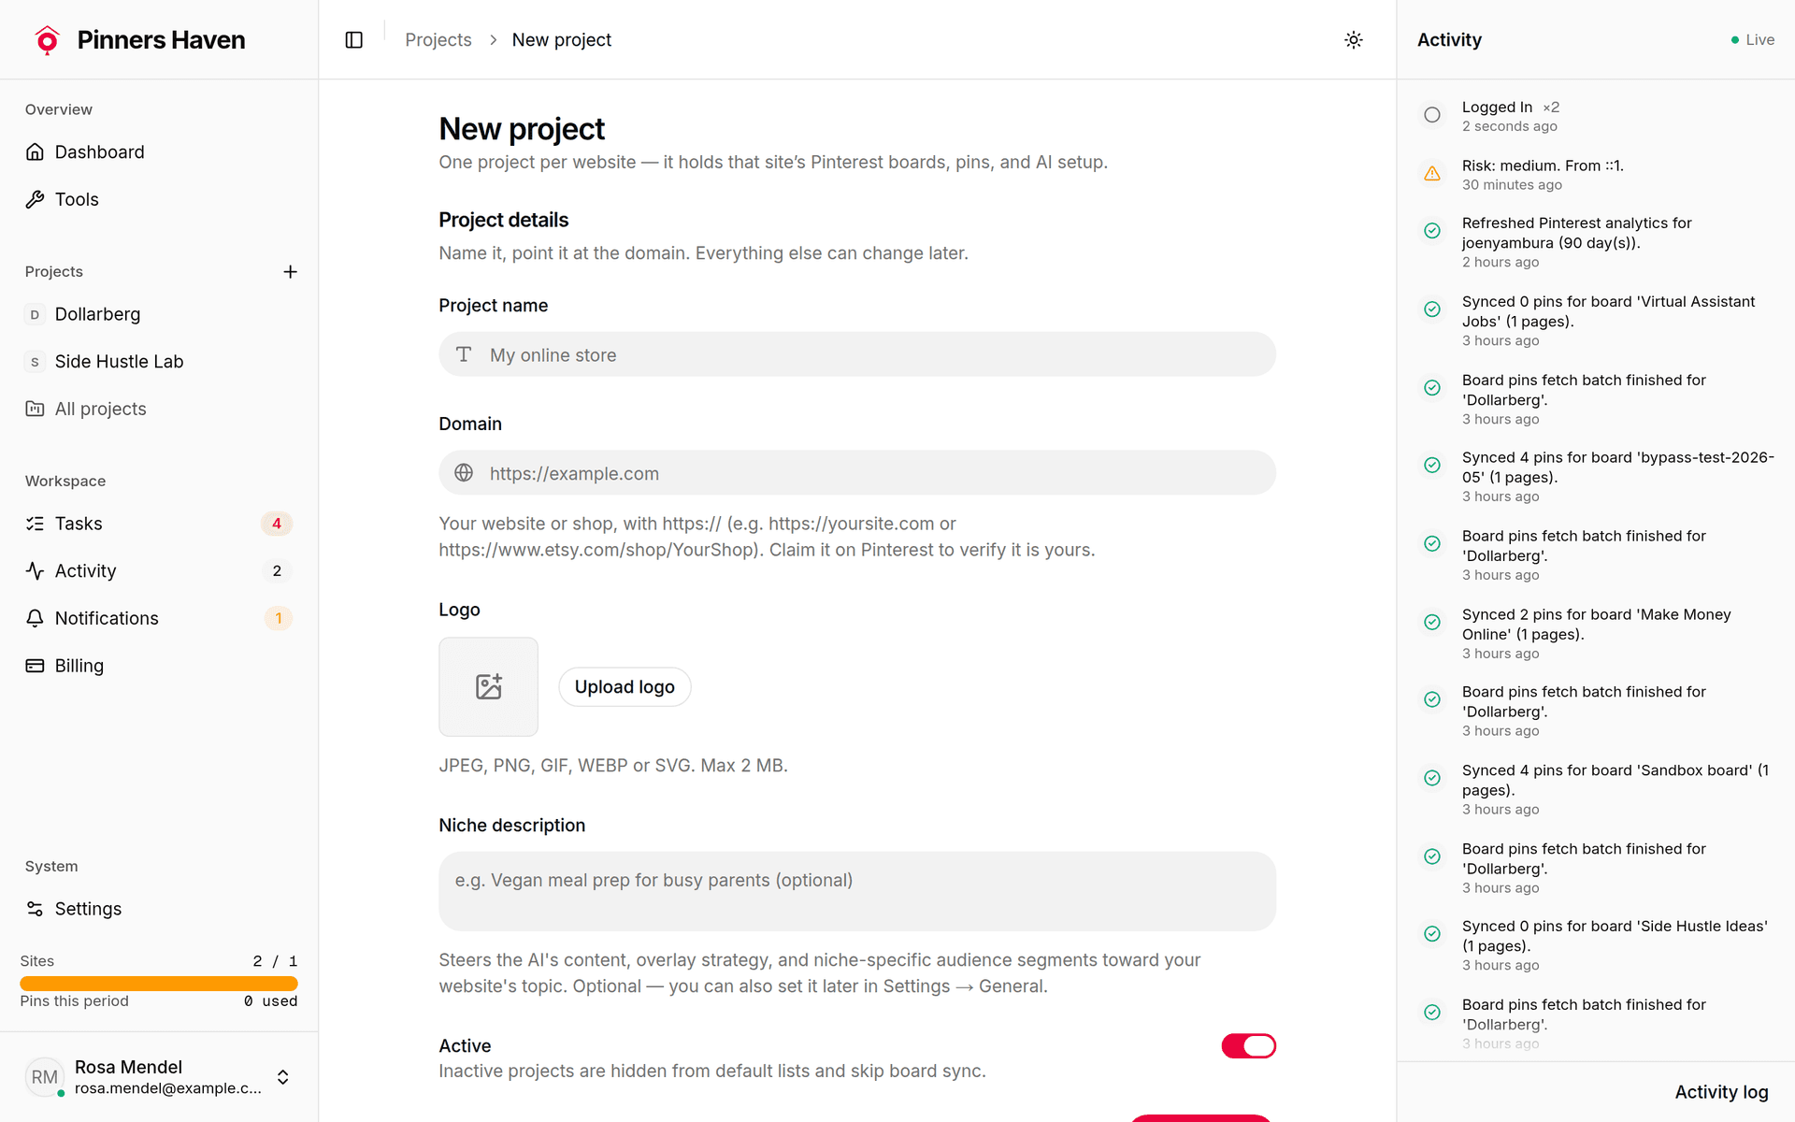Switch theme with the sun icon
Image resolution: width=1795 pixels, height=1122 pixels.
(1353, 39)
